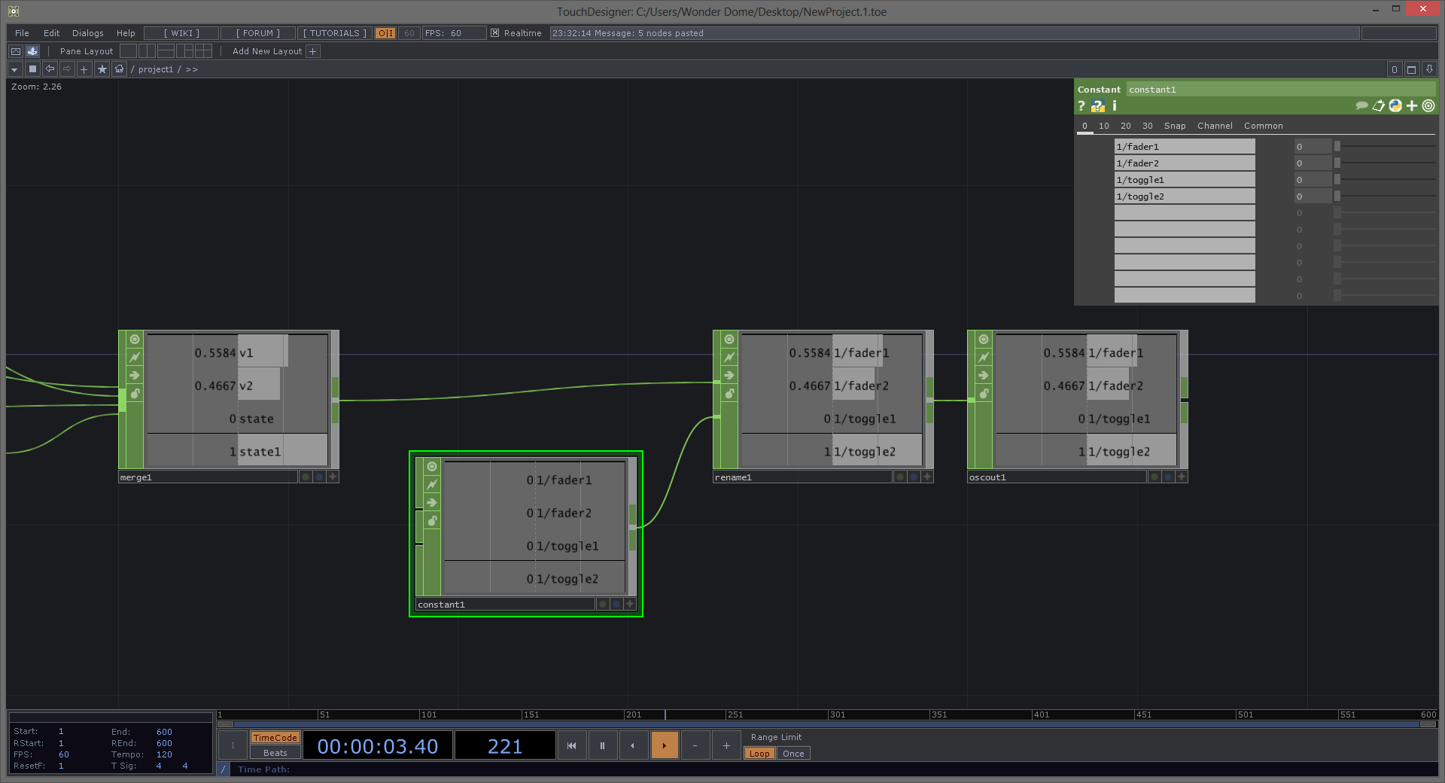Open the TUTORIALS link
This screenshot has height=783, width=1445.
click(x=334, y=33)
